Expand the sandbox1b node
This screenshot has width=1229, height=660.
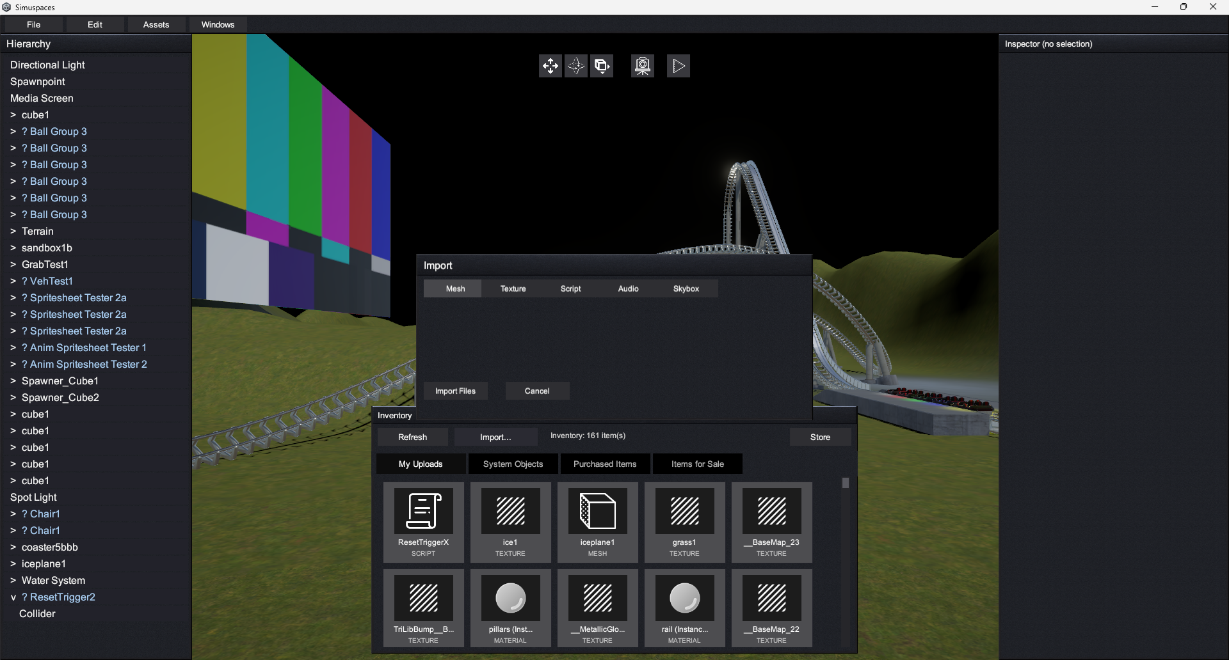[13, 248]
